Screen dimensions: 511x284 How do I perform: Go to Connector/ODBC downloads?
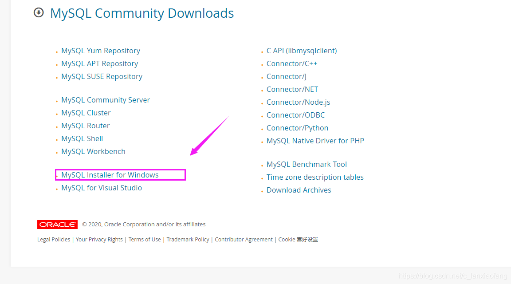(x=295, y=115)
